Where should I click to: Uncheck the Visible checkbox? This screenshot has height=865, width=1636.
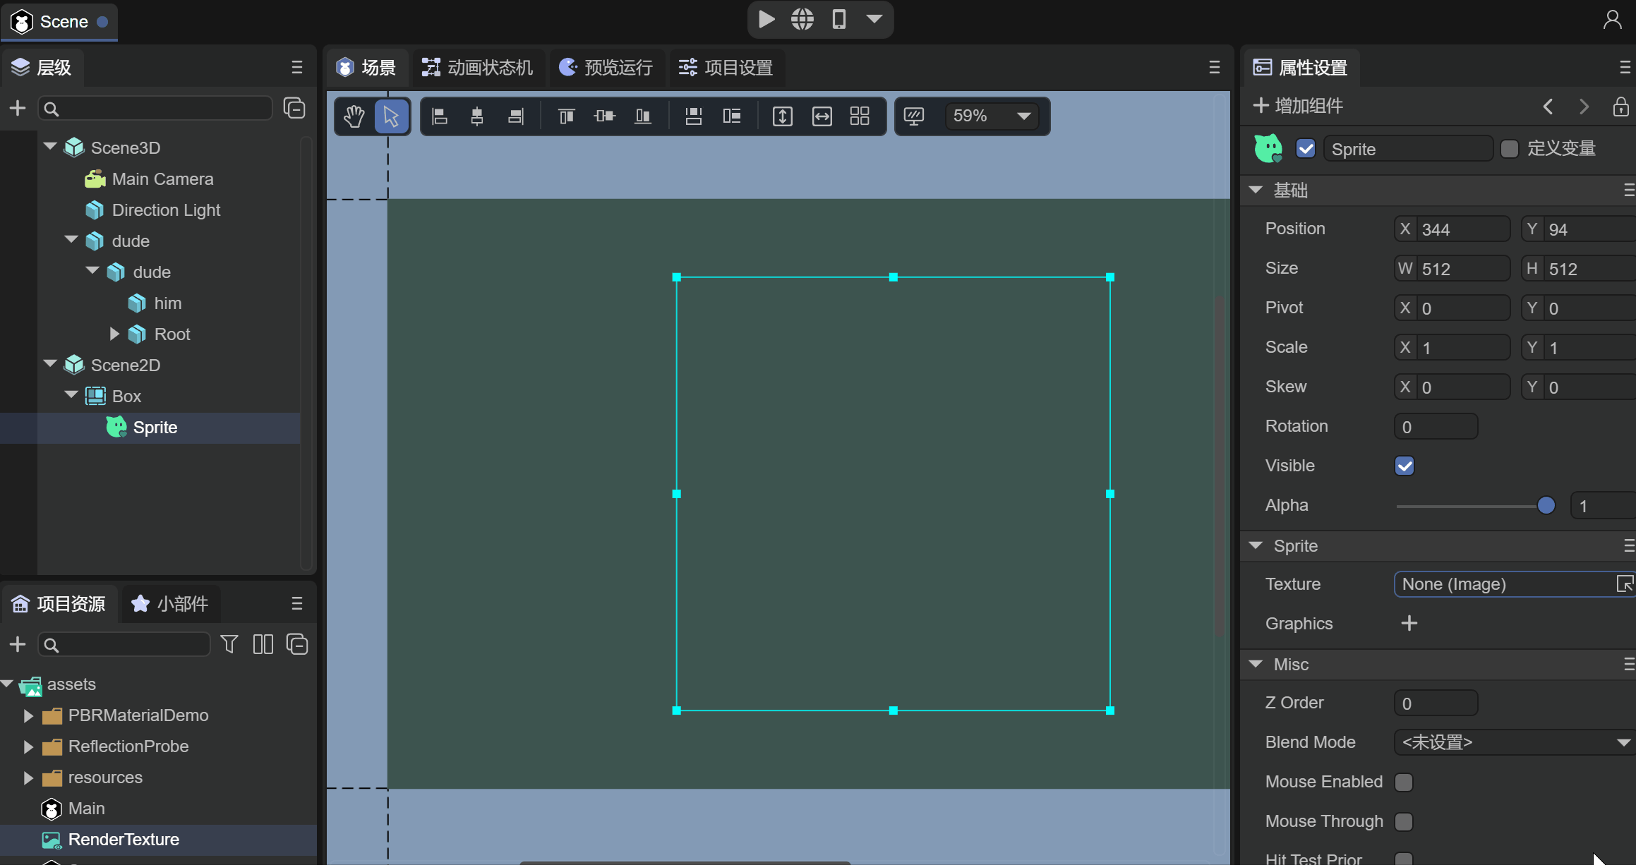click(1405, 466)
